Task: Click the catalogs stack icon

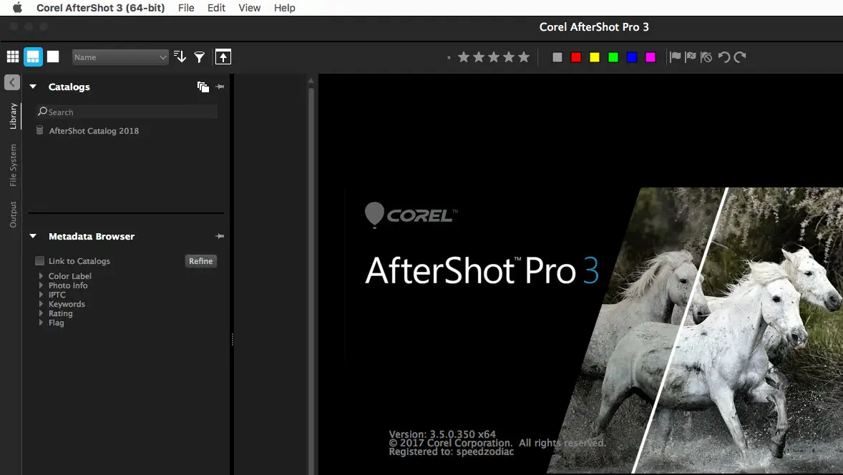Action: pos(203,87)
